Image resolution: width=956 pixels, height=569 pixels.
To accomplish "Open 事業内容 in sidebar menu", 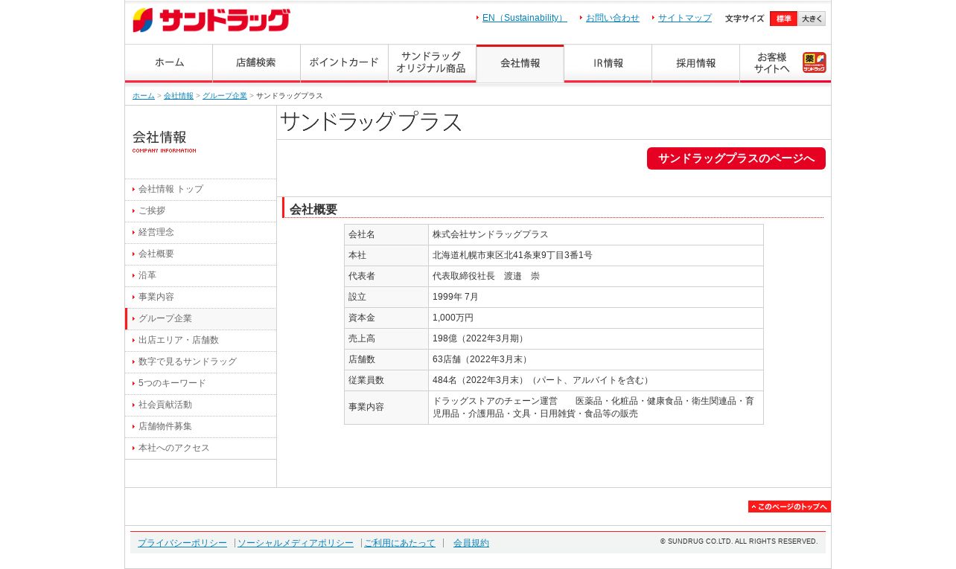I will [x=200, y=298].
